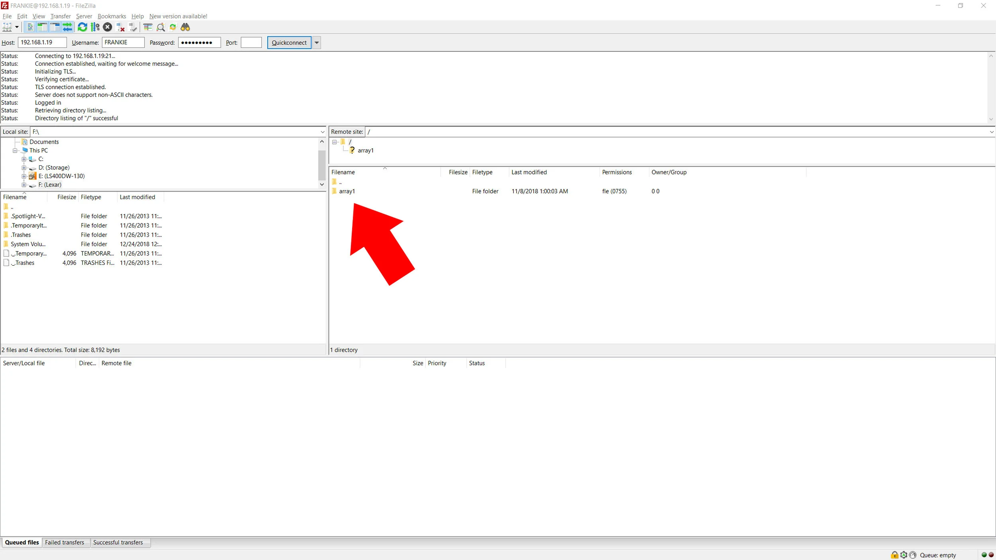The image size is (996, 560).
Task: Open the View menu
Action: [39, 16]
